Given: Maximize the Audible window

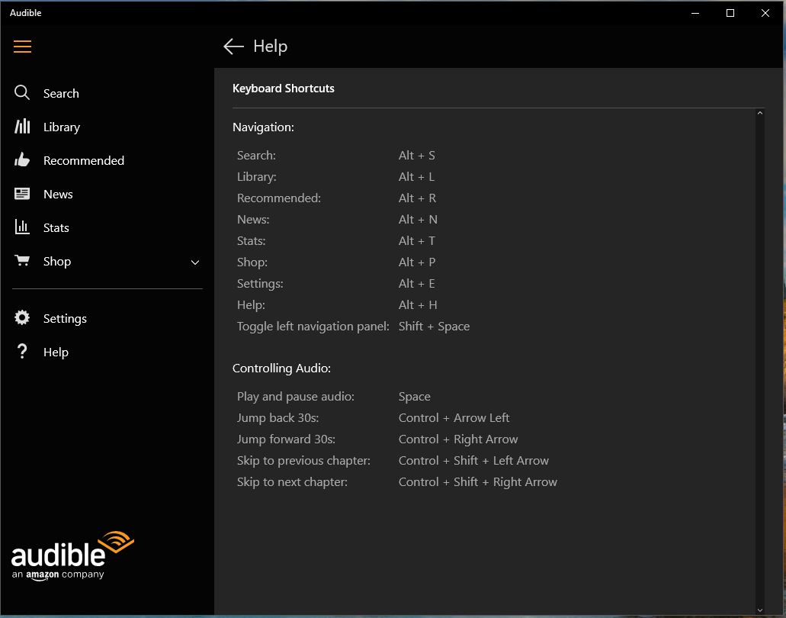Looking at the screenshot, I should 730,13.
